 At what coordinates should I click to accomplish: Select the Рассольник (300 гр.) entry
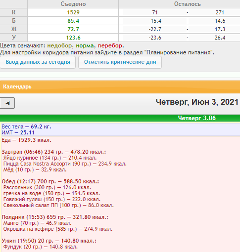click(x=47, y=187)
